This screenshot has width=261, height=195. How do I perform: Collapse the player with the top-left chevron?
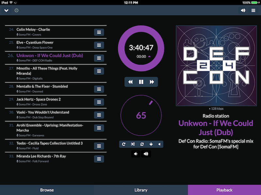pos(6,10)
